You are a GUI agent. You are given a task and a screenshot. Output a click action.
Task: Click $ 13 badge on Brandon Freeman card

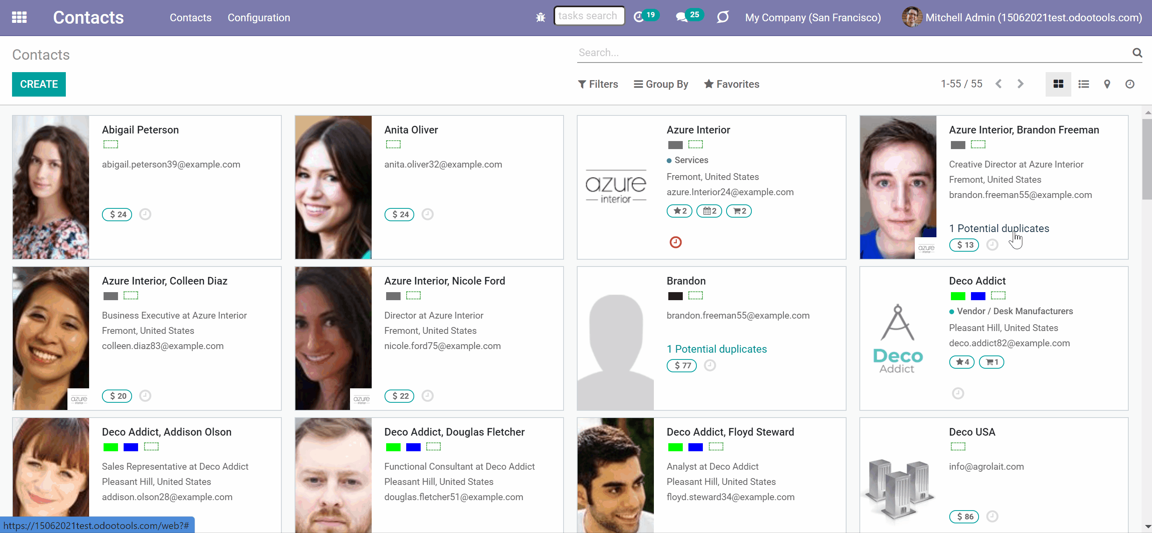964,244
